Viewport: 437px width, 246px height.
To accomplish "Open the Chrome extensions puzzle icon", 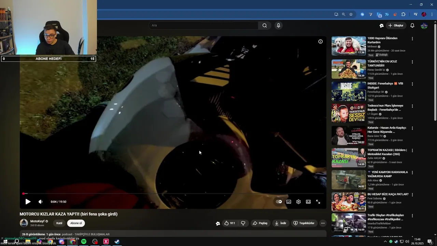I will (x=404, y=14).
